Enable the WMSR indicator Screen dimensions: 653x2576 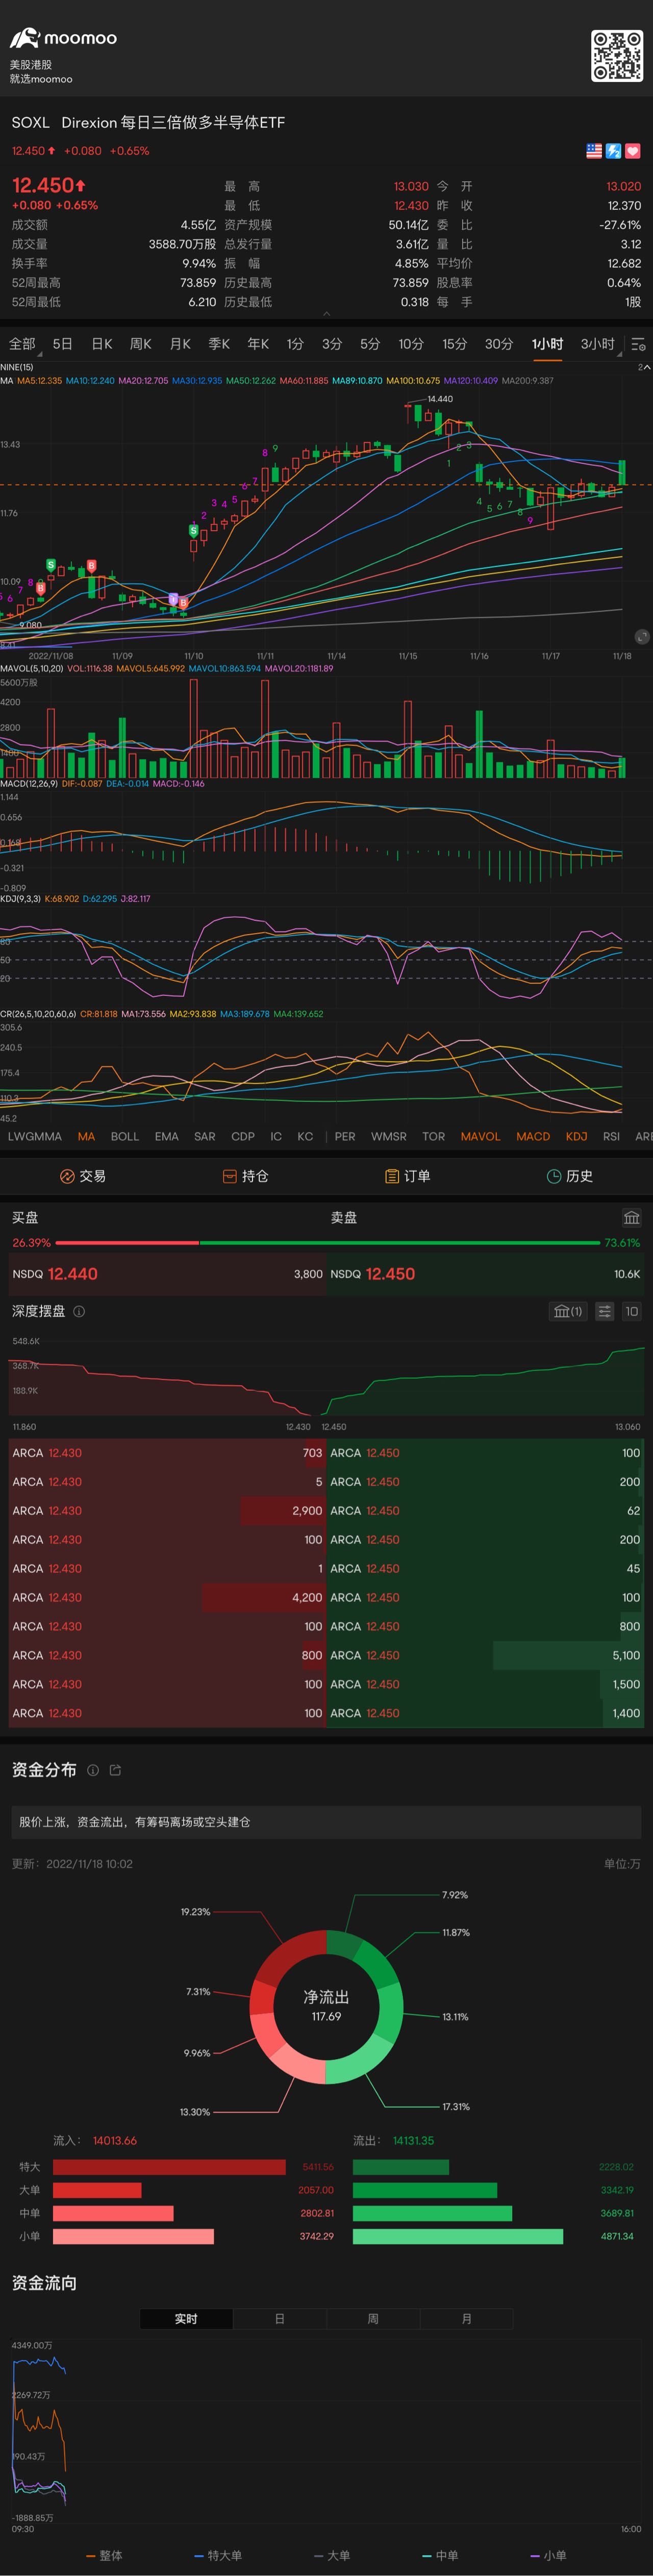388,1136
